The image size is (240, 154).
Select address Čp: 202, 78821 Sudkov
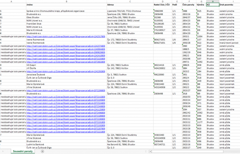(130, 65)
